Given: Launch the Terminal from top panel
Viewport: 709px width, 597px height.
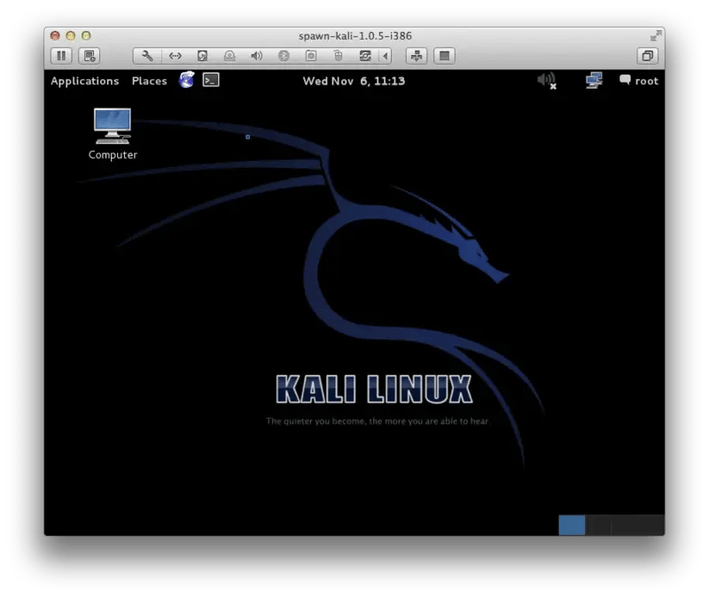Looking at the screenshot, I should coord(211,81).
